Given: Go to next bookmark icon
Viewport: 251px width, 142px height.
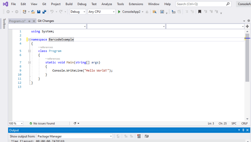Looking at the screenshot, I should 211,11.
